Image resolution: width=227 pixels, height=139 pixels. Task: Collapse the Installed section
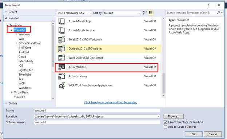6,18
